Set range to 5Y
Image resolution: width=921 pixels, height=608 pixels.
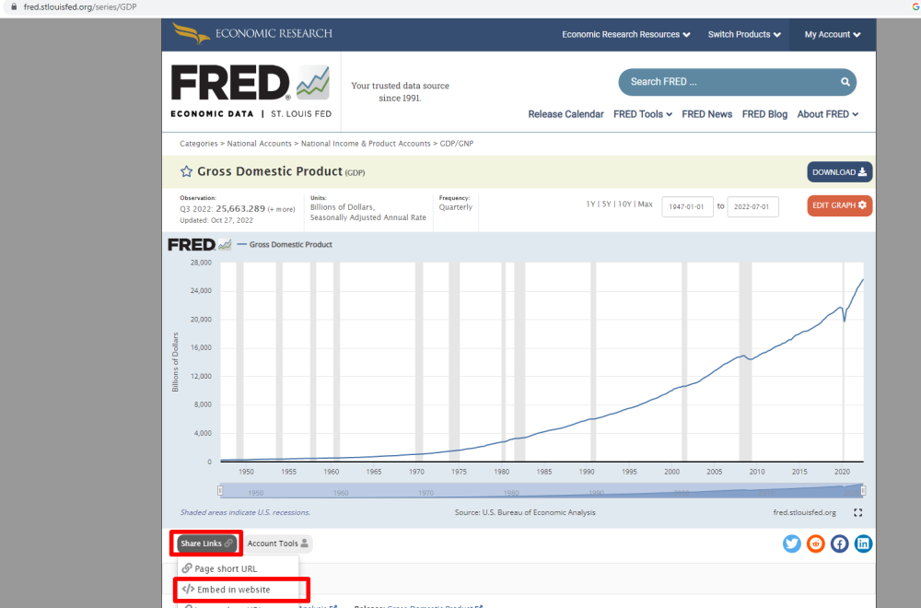[607, 205]
